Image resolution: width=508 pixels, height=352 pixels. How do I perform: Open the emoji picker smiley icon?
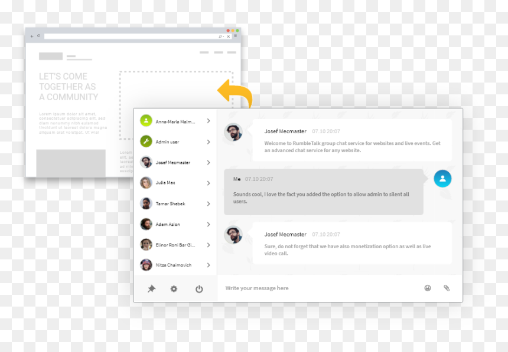428,288
